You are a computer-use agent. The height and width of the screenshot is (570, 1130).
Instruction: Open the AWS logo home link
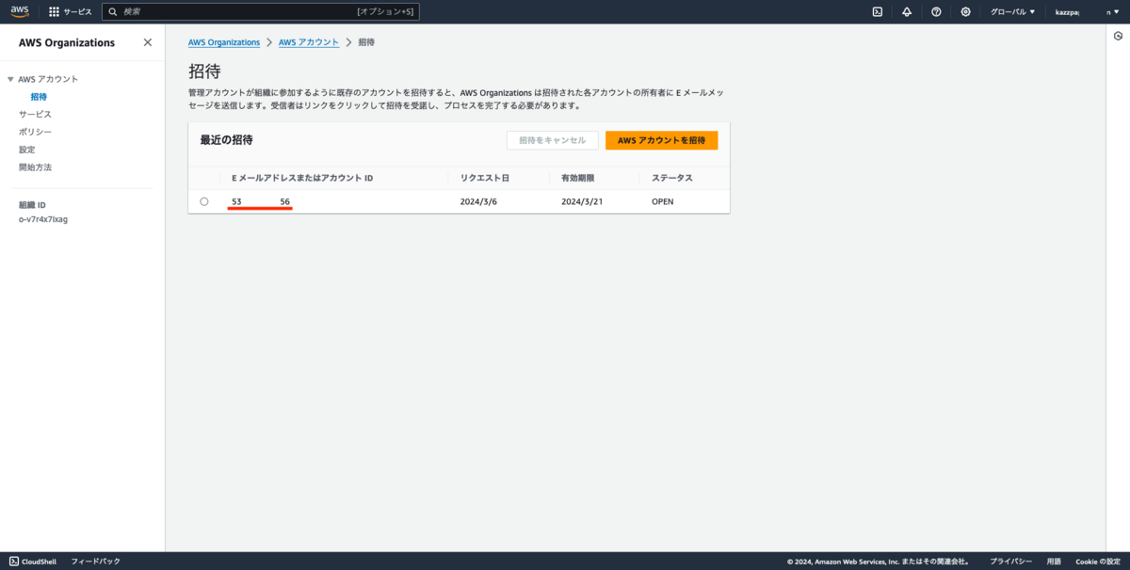(x=21, y=11)
